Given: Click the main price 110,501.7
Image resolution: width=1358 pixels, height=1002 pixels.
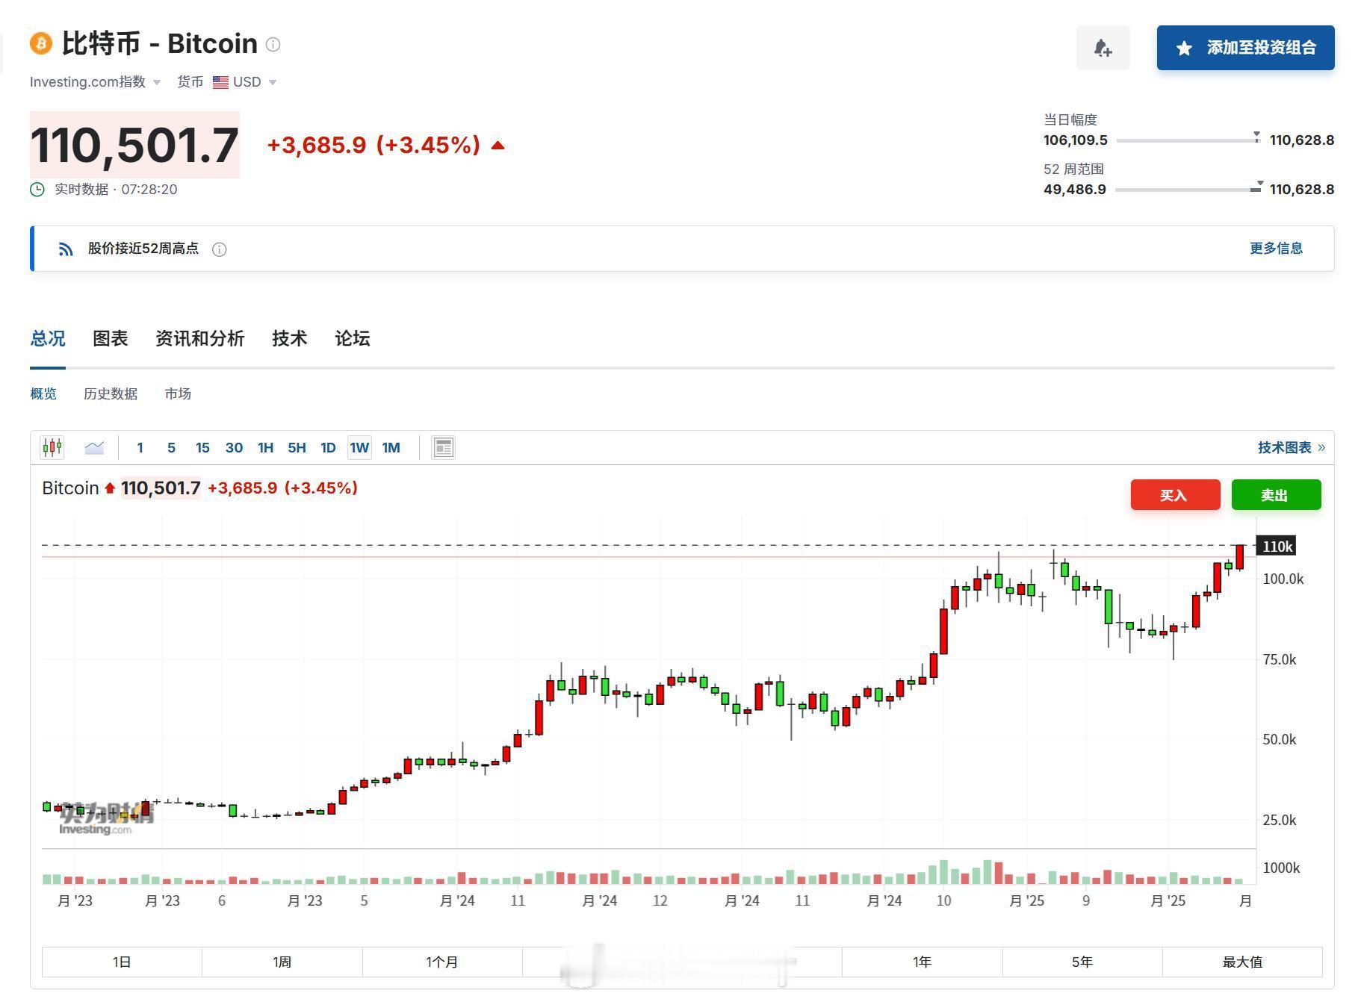Looking at the screenshot, I should click(134, 145).
